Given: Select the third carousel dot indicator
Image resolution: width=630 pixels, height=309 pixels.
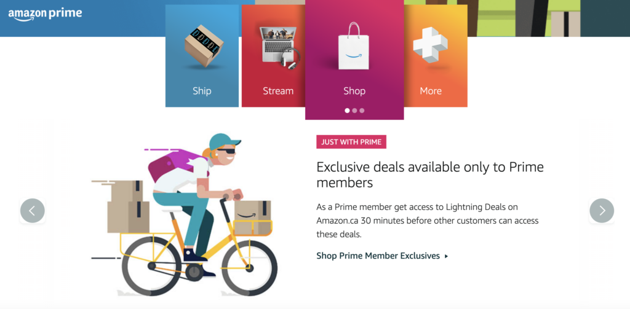Looking at the screenshot, I should (x=362, y=111).
